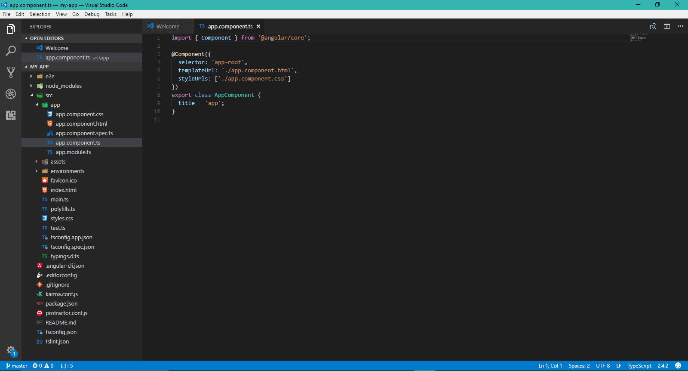Open the Tasks menu
The image size is (688, 371).
tap(111, 14)
